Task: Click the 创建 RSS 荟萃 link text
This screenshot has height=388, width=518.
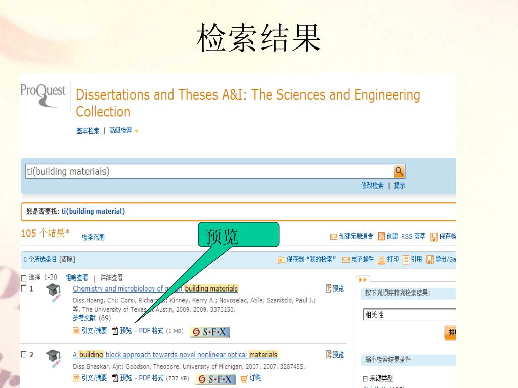Action: point(406,236)
